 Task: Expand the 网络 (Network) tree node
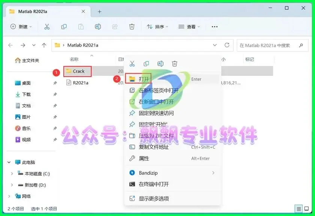click(x=9, y=196)
